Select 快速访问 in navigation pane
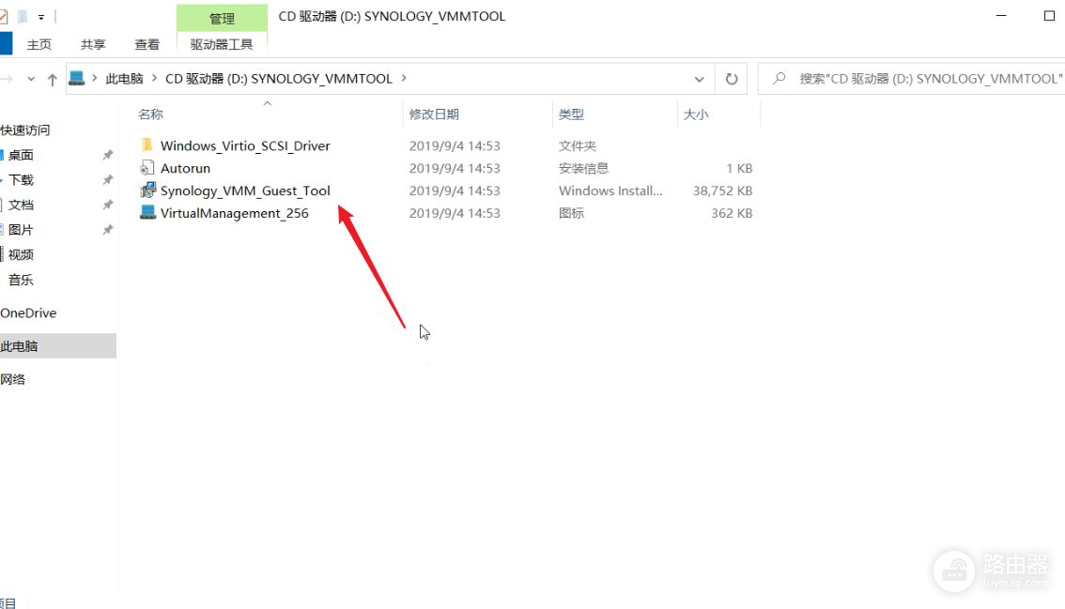Image resolution: width=1065 pixels, height=609 pixels. [x=25, y=129]
